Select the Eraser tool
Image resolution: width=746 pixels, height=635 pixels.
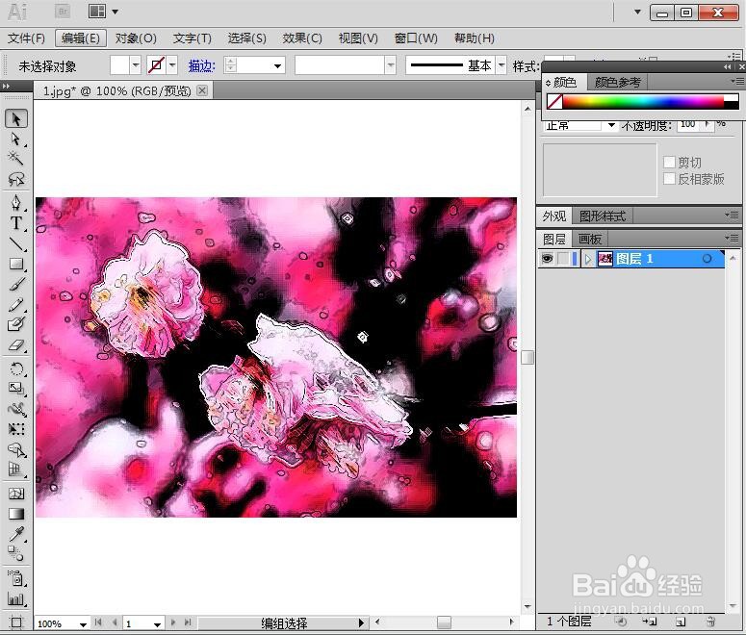point(16,344)
